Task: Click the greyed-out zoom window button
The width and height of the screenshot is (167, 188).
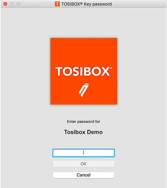Action: (18, 4)
